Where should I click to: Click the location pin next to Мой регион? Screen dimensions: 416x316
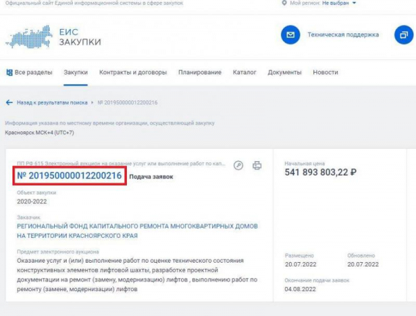coord(286,3)
